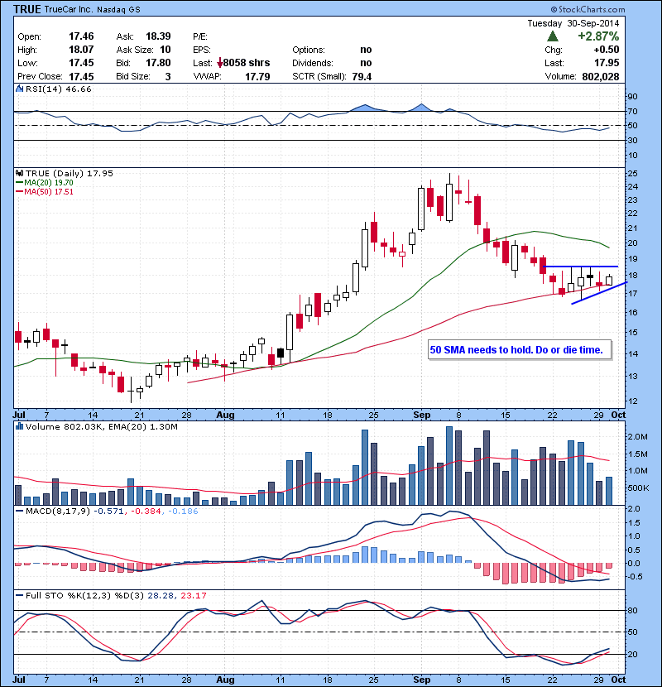Viewport: 662px width, 687px height.
Task: Click the green MA(20) legend line marker
Action: pos(20,183)
